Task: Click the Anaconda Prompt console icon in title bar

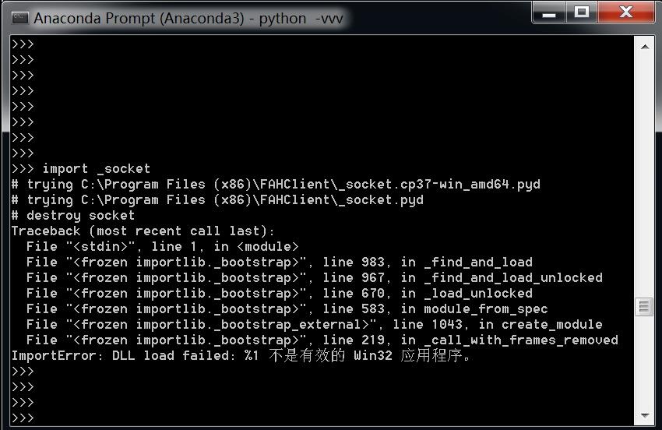Action: click(19, 18)
